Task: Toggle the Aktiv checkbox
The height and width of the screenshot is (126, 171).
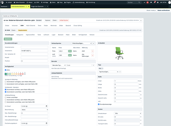Action: (x=6, y=70)
